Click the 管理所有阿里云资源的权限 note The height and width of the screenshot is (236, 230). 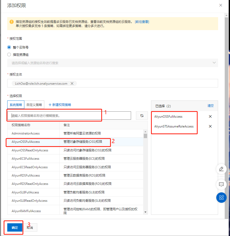tap(82, 133)
